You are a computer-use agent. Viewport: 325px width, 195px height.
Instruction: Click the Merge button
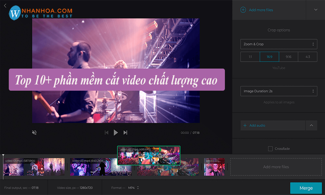305,188
